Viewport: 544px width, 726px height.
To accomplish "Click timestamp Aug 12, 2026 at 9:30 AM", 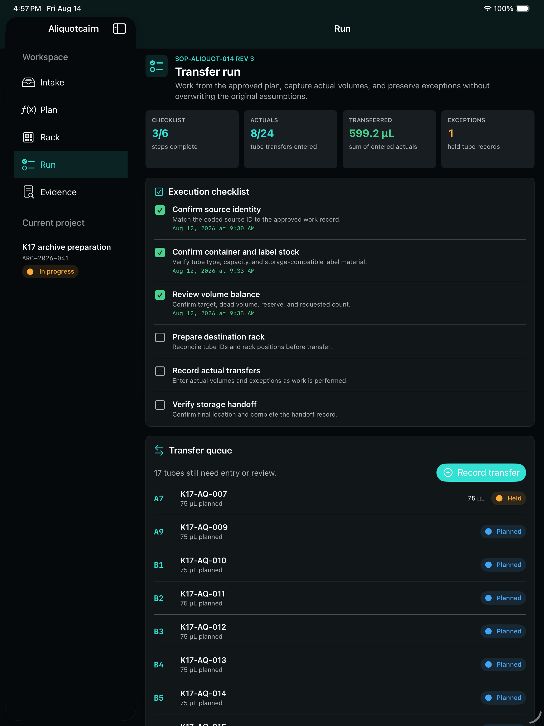I will click(213, 228).
